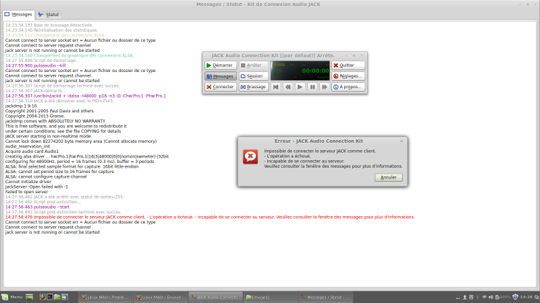Click the fourth panel launcher icon

[x=65, y=297]
